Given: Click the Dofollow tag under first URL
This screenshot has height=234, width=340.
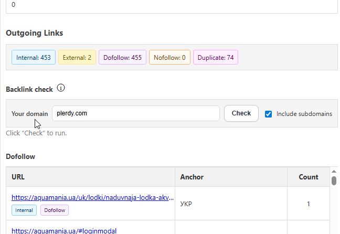Looking at the screenshot, I should [x=55, y=210].
